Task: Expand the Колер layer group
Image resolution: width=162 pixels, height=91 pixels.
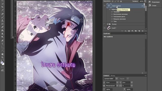Action: (x=107, y=24)
